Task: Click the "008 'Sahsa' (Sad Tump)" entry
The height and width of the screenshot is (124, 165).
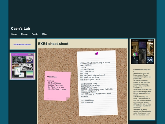Action: [x=90, y=80]
